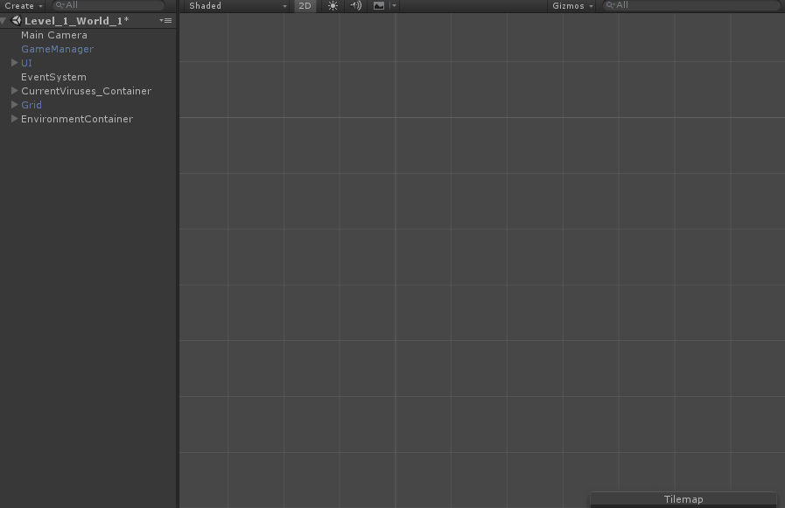The height and width of the screenshot is (508, 785).
Task: Click the Unity scene icon beside Level_1_World_1
Action: tap(16, 20)
